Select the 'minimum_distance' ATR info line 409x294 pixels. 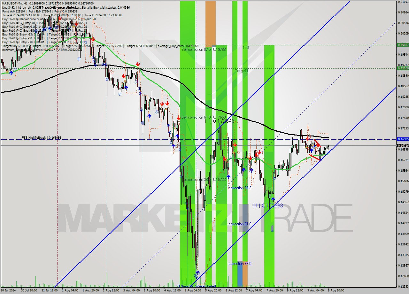click(42, 50)
